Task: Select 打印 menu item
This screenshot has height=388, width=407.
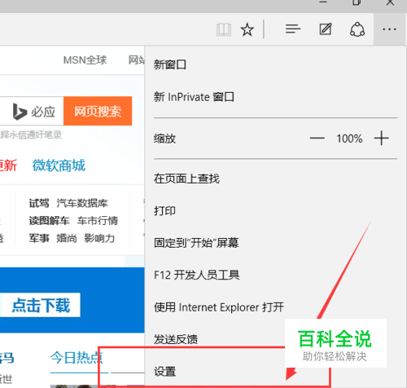Action: (x=164, y=210)
